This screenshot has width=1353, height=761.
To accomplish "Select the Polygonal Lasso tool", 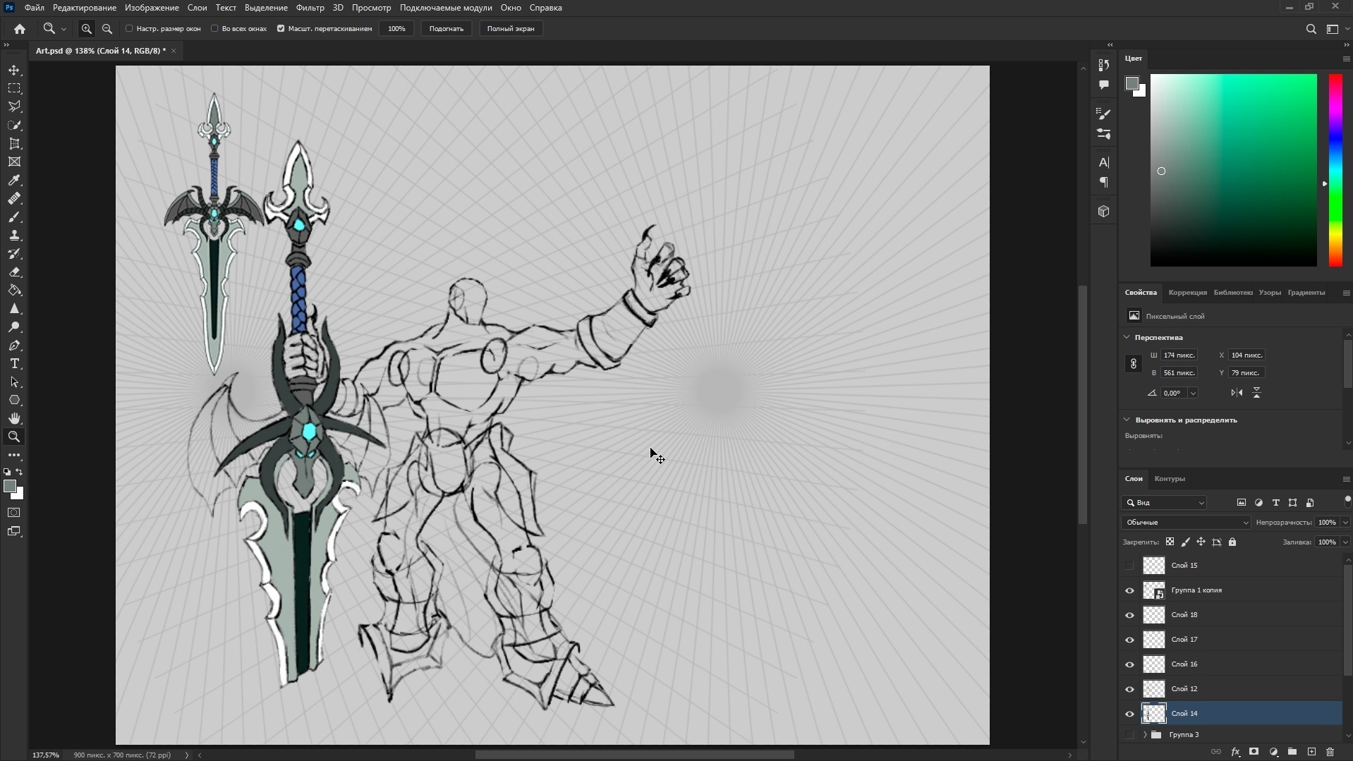I will 14,107.
